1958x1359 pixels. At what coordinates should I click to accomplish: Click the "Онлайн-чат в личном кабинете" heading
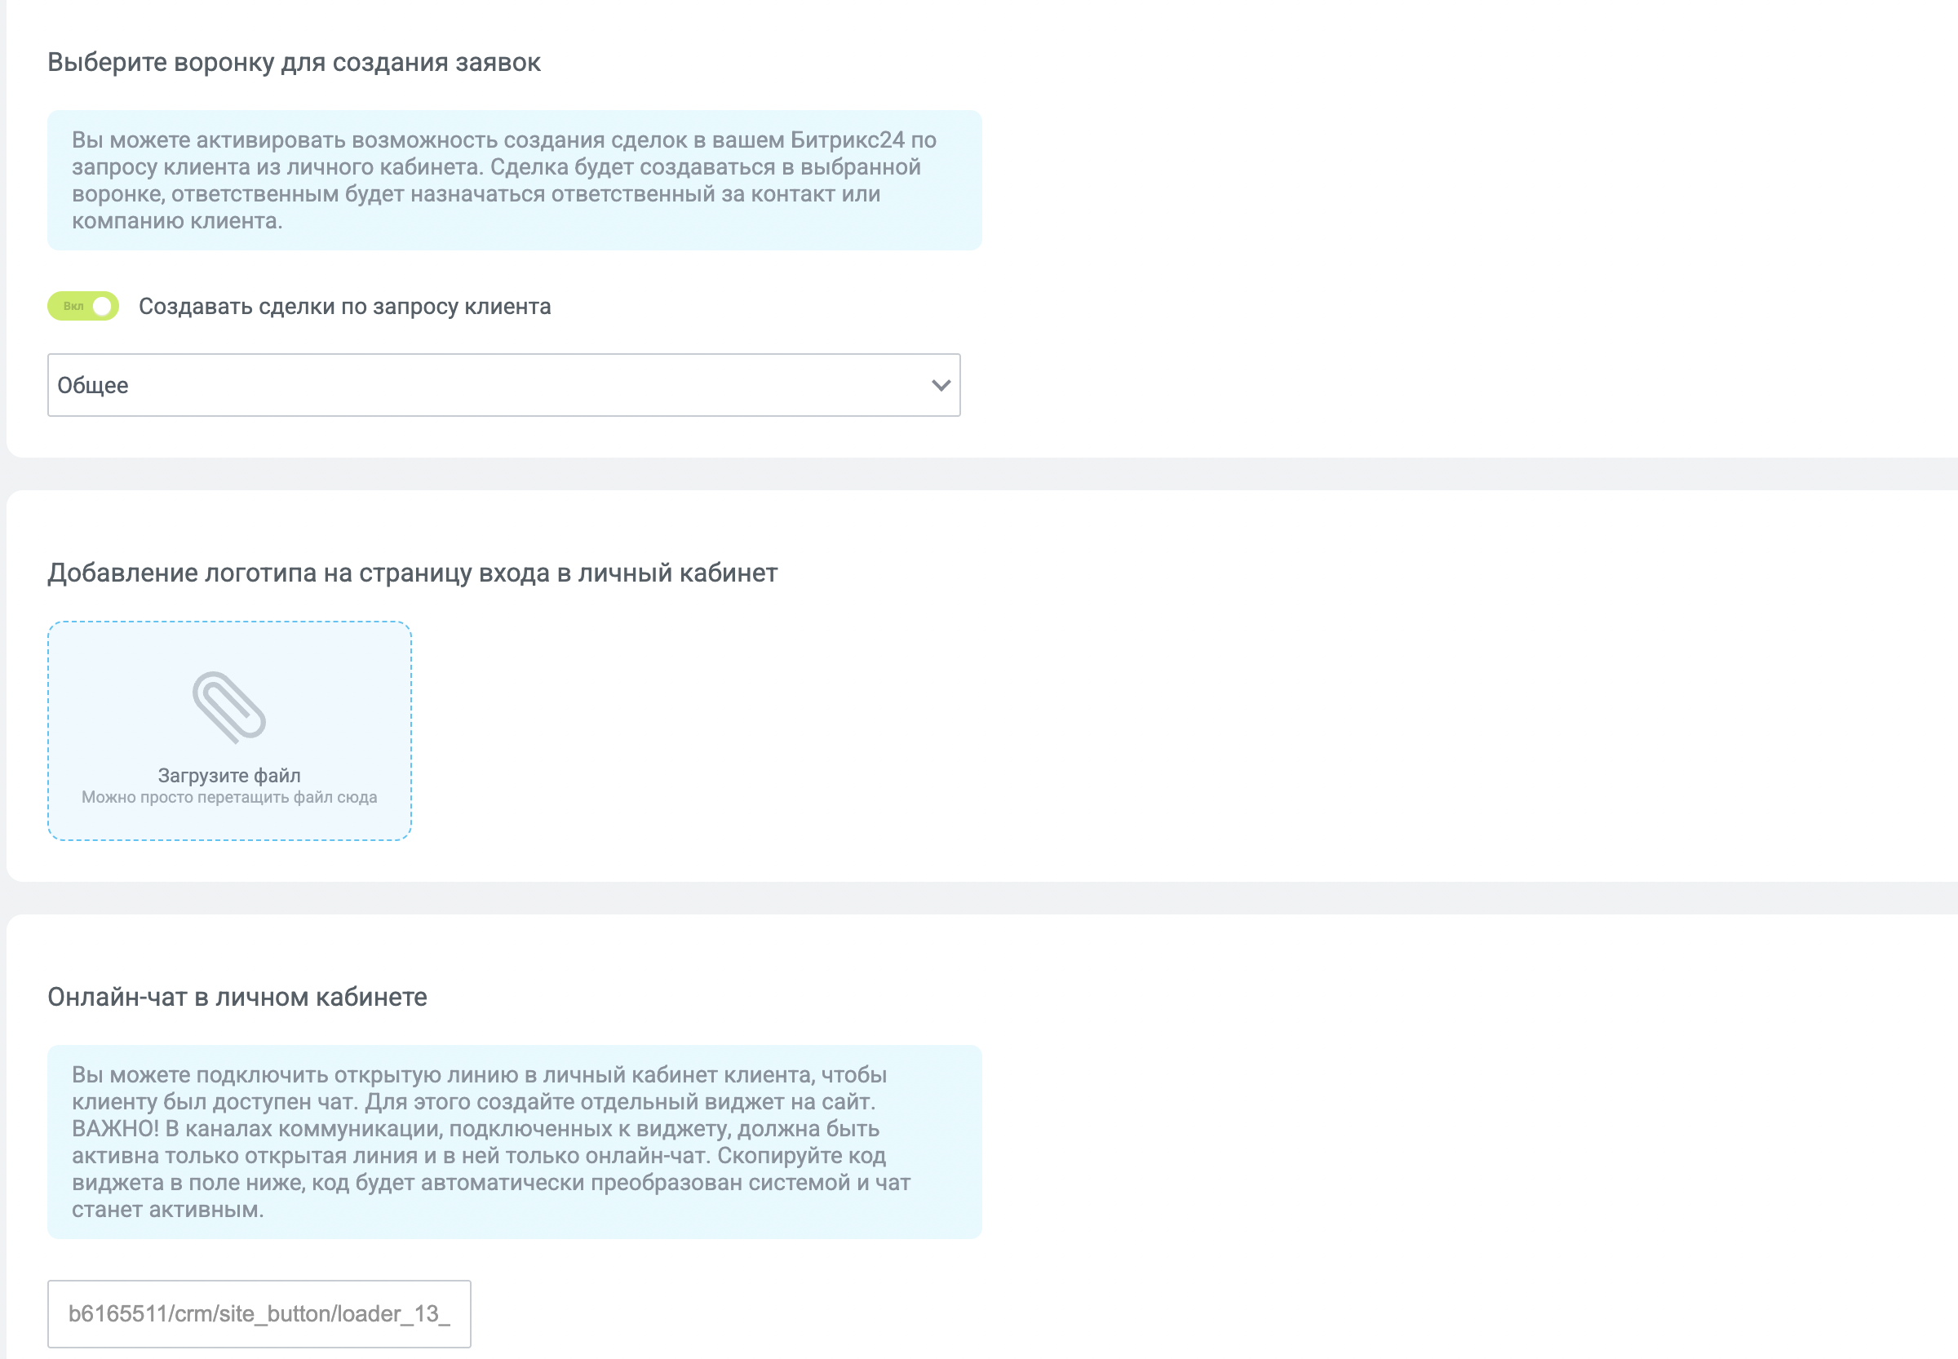click(237, 997)
